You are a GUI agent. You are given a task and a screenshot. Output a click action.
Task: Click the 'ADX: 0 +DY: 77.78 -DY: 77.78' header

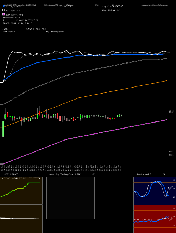pyautogui.click(x=21, y=179)
